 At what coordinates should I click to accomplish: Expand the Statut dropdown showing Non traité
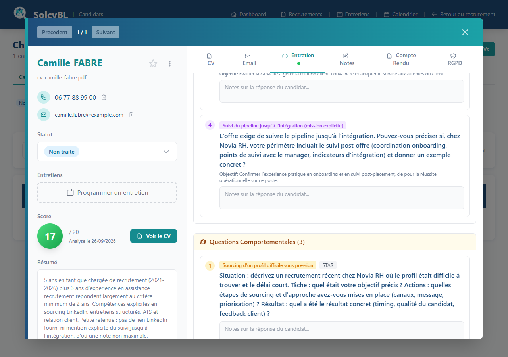click(x=107, y=152)
